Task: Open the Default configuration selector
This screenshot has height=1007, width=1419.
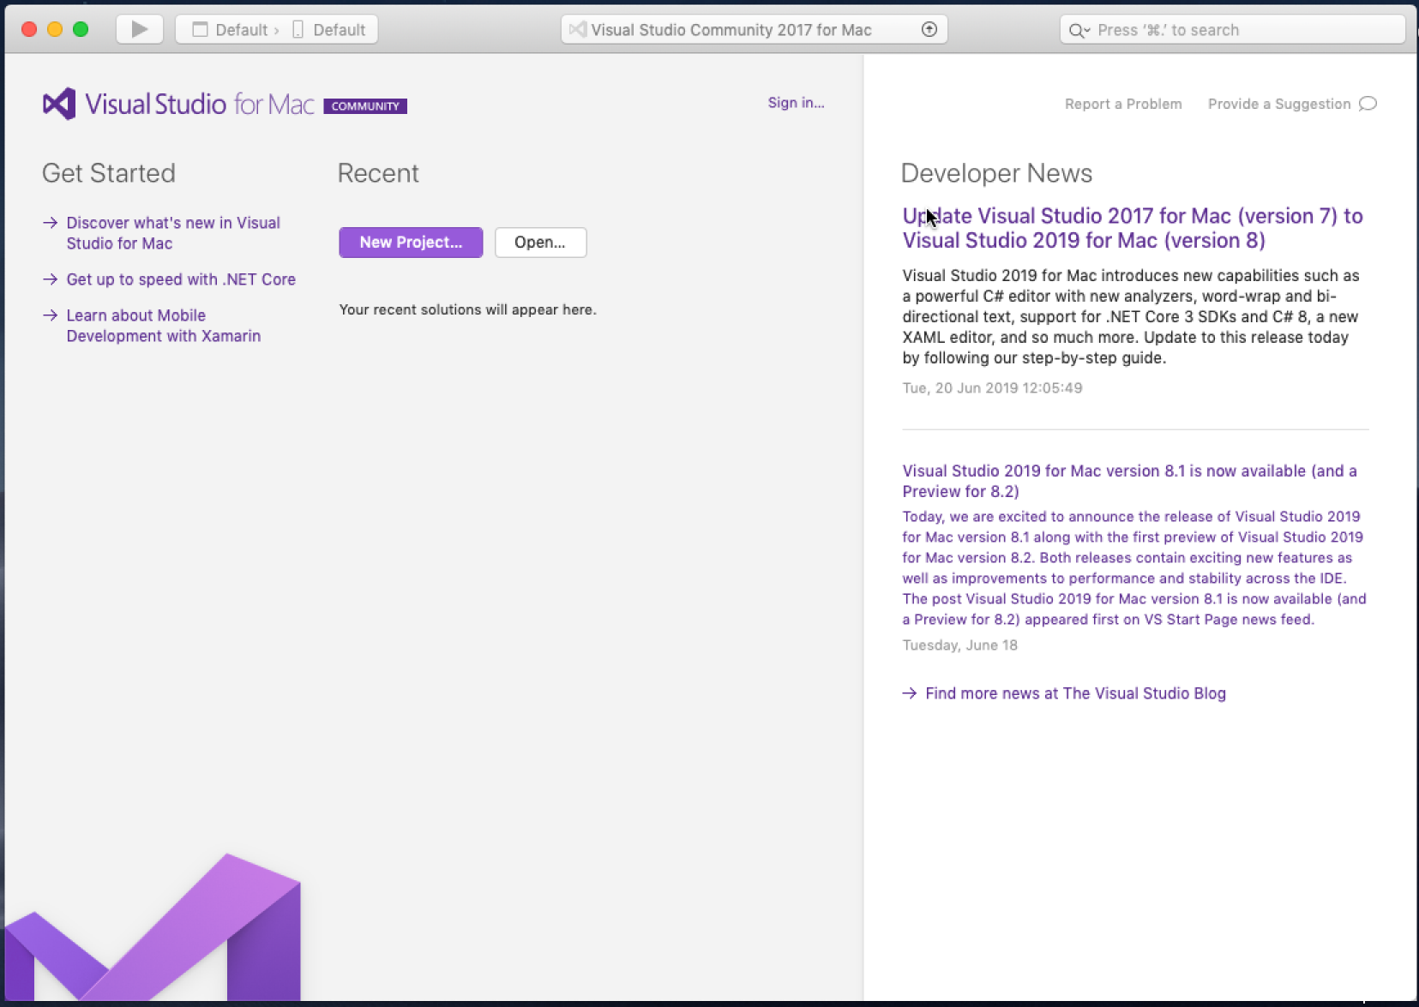Action: 231,30
